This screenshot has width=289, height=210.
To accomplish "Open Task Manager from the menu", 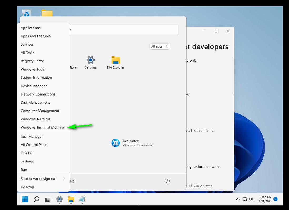I will (43, 136).
